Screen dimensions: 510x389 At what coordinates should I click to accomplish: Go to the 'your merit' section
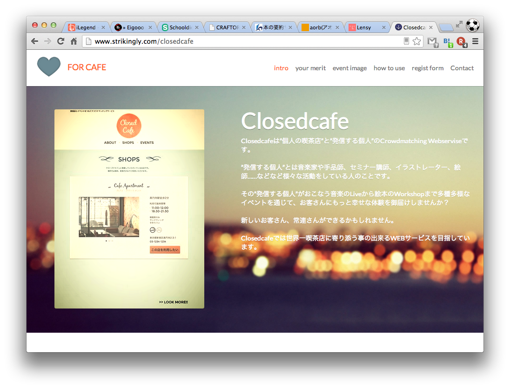point(310,68)
